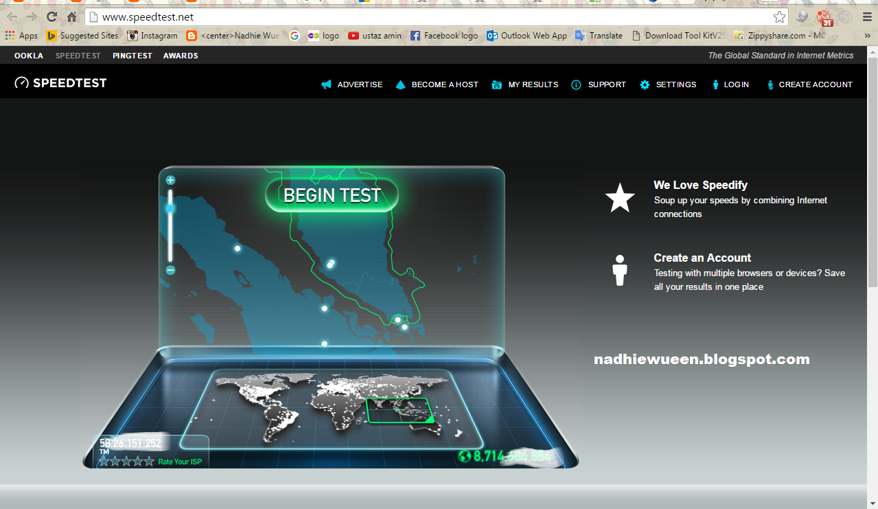Open the We Love Speedify heading
The image size is (878, 509).
(x=700, y=185)
